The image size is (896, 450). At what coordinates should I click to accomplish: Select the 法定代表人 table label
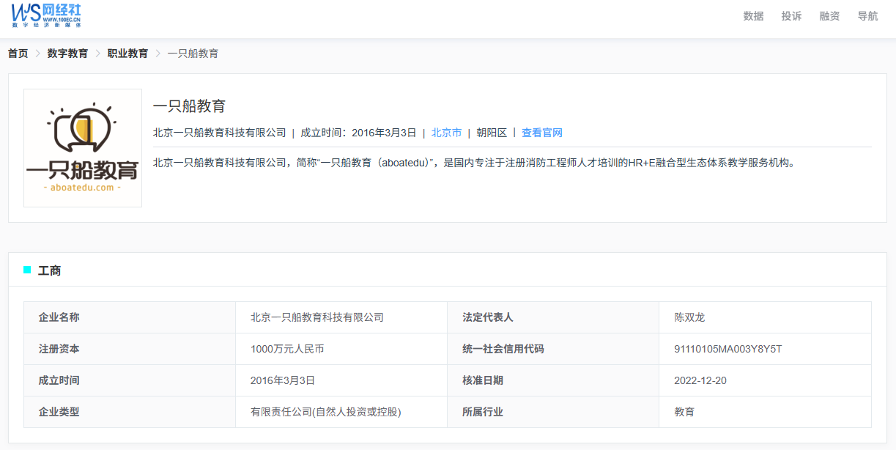pyautogui.click(x=488, y=317)
